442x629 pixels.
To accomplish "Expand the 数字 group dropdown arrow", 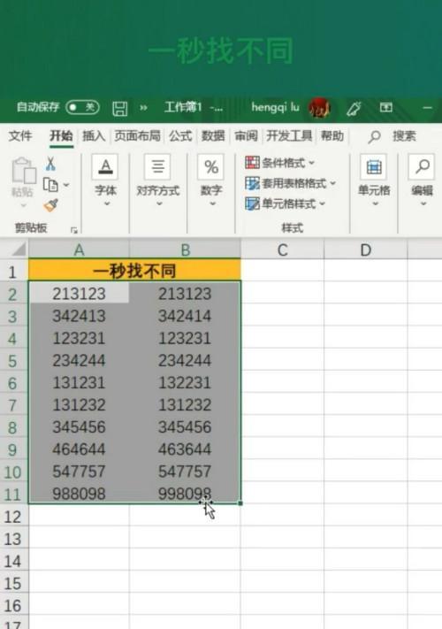I will (x=212, y=203).
